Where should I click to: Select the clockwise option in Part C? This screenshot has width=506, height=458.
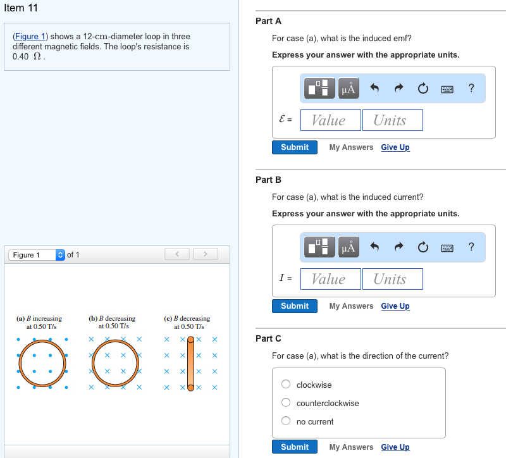pyautogui.click(x=285, y=384)
